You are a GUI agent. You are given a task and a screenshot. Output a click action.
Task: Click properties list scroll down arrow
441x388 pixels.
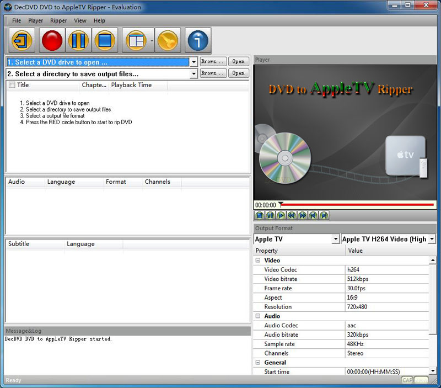[433, 371]
